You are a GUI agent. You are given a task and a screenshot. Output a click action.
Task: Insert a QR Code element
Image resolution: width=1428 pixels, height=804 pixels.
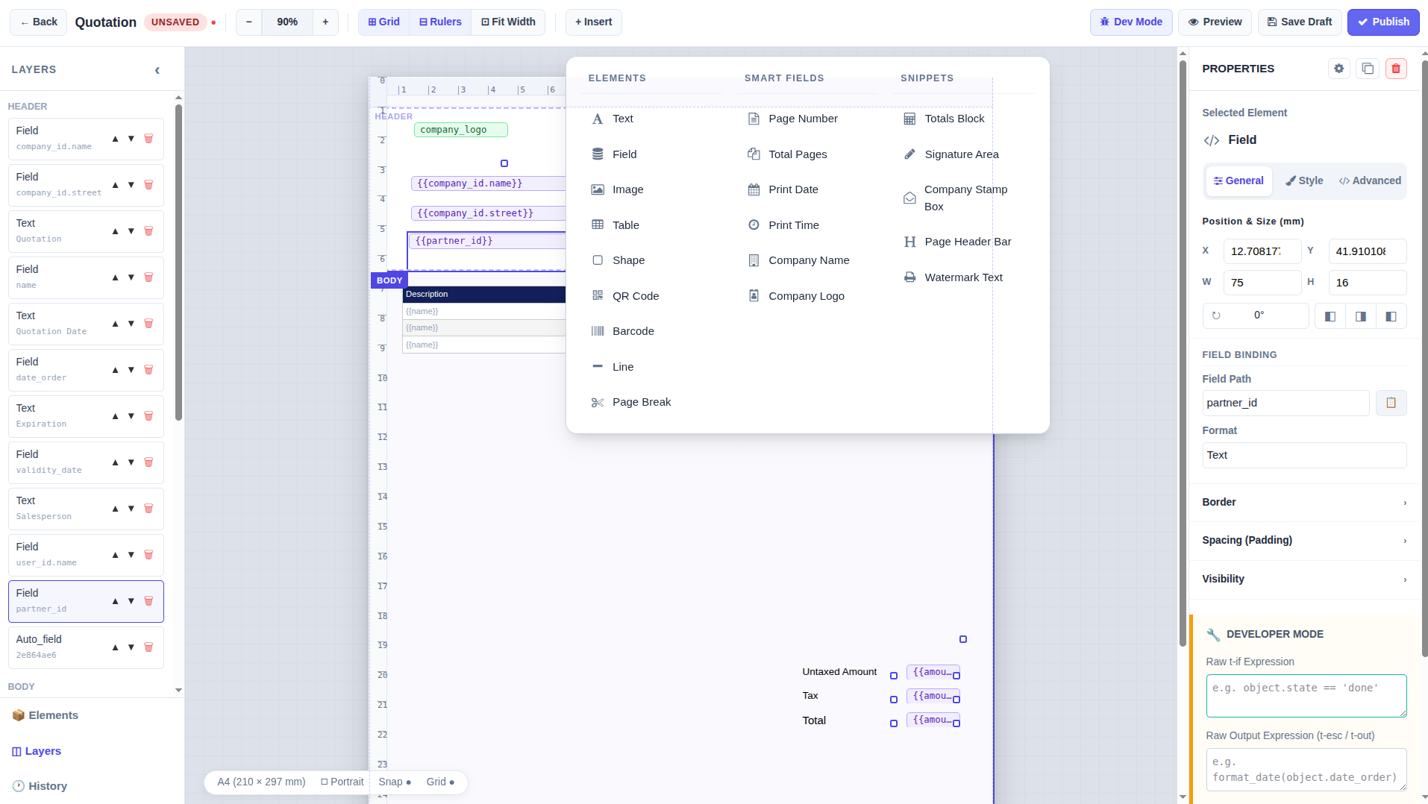tap(626, 296)
